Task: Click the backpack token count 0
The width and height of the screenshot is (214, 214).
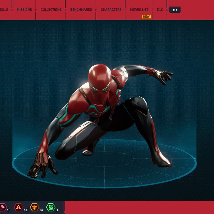Action: click(x=57, y=210)
